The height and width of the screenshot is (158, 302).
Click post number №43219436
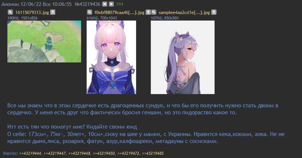tap(87, 4)
